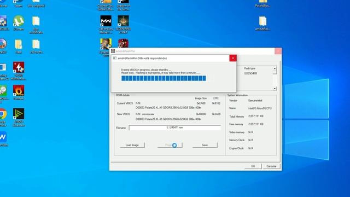Click the Load Image button

(x=132, y=145)
